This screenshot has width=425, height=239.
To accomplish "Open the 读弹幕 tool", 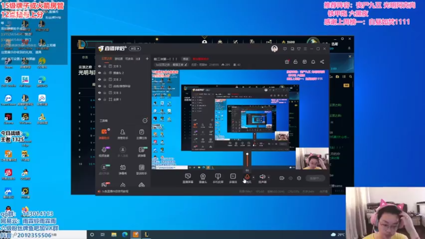I will point(141,152).
